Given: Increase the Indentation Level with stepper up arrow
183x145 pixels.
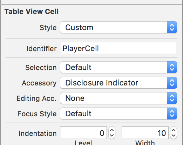Looking at the screenshot, I should 112,130.
